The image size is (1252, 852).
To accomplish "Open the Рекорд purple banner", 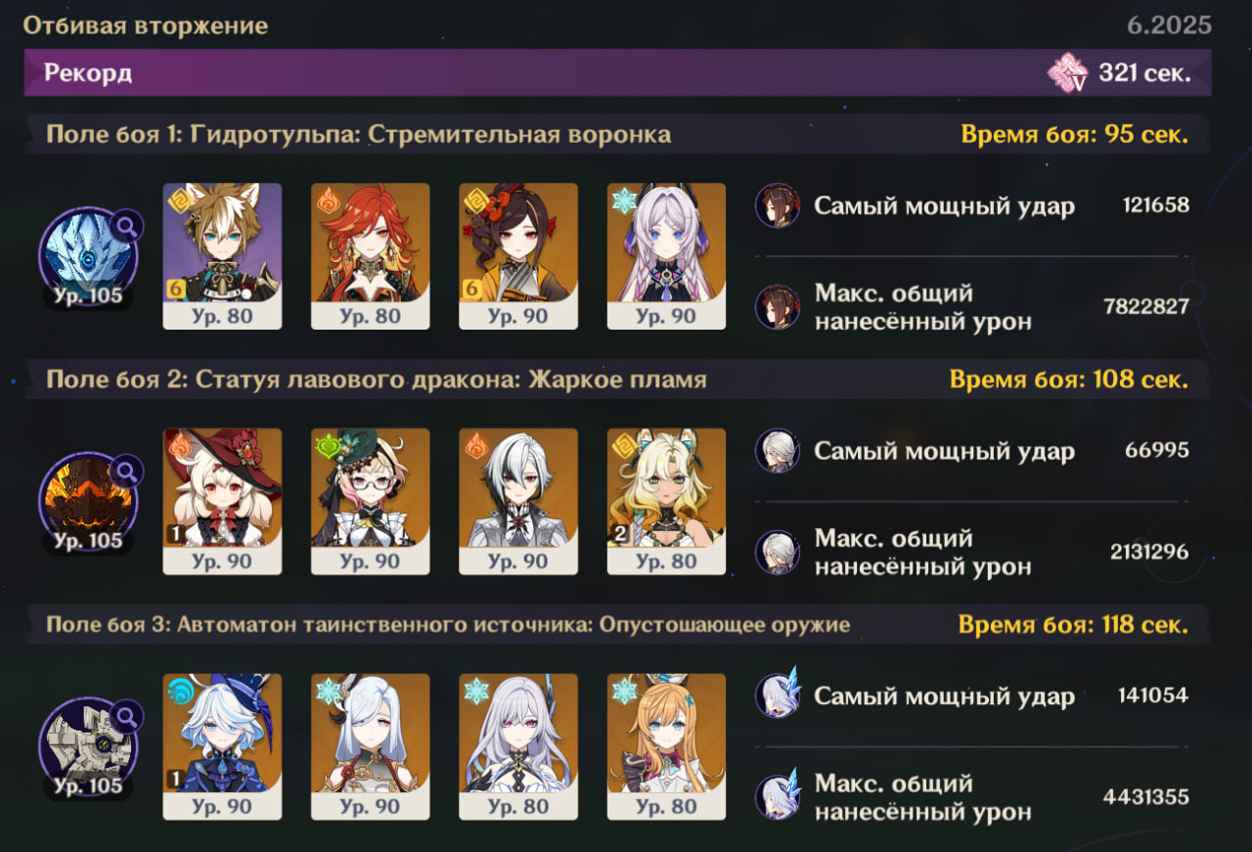I will pos(617,73).
